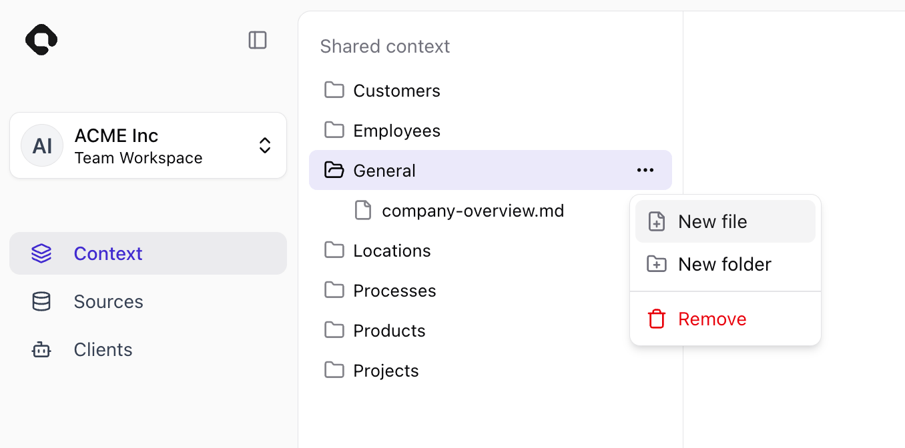Viewport: 905px width, 448px height.
Task: Click the Team Workspace subtitle text
Action: click(139, 158)
